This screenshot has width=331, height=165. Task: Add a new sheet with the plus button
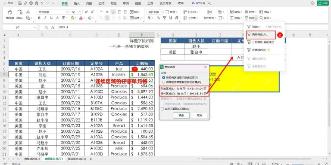(x=91, y=159)
